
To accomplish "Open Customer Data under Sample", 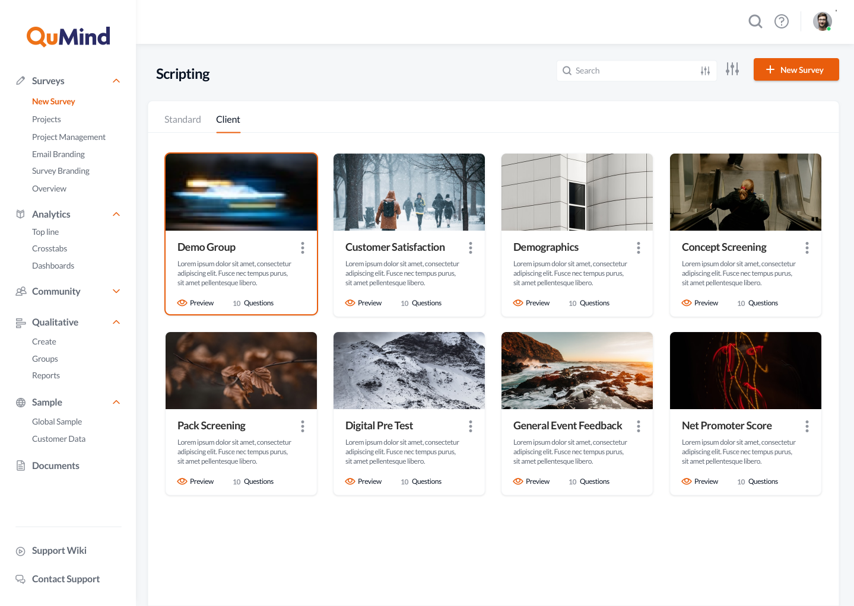I will tap(59, 439).
